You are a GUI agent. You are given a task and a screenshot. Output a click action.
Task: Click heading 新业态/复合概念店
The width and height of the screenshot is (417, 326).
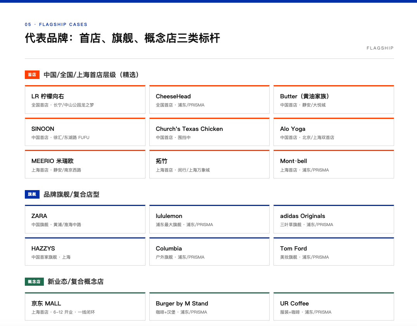tap(76, 281)
